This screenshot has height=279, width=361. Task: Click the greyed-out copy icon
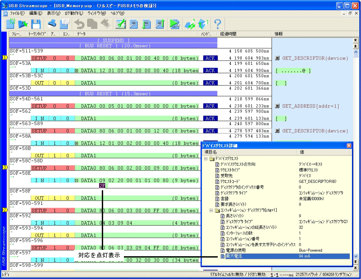pyautogui.click(x=92, y=24)
